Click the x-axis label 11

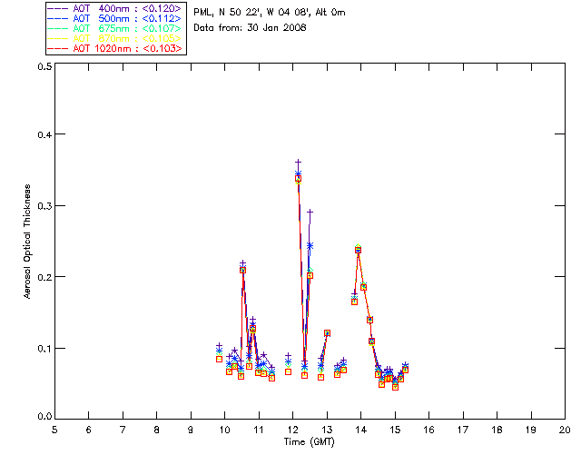point(259,430)
